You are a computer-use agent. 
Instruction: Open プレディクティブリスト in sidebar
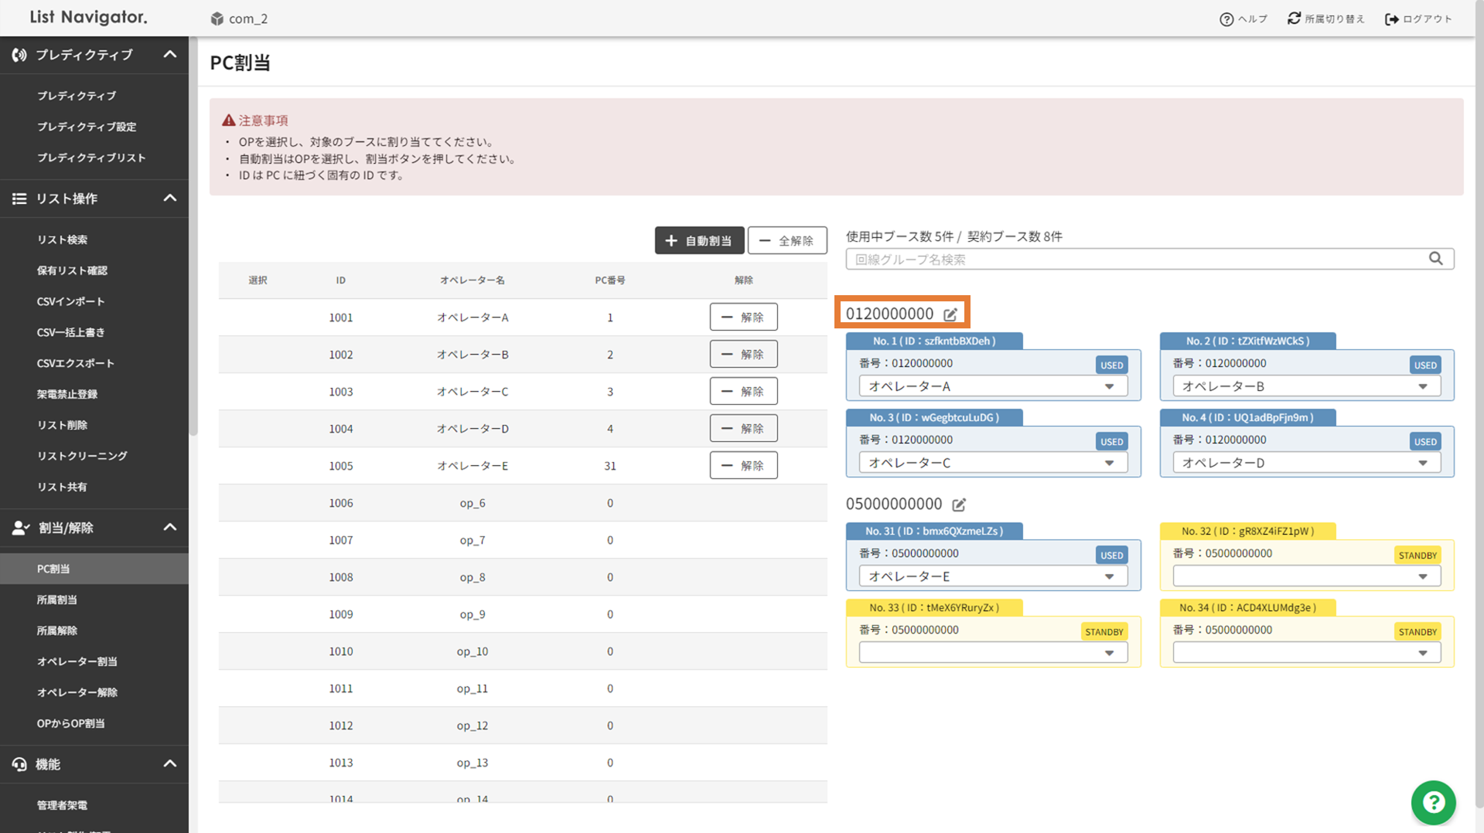[91, 158]
